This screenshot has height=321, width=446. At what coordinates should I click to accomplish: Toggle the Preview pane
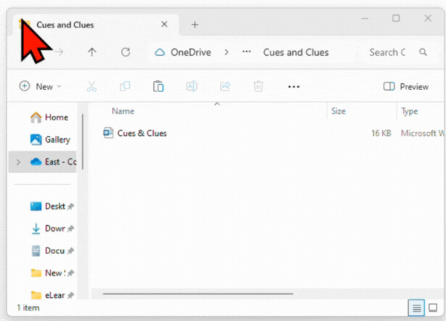click(x=406, y=86)
